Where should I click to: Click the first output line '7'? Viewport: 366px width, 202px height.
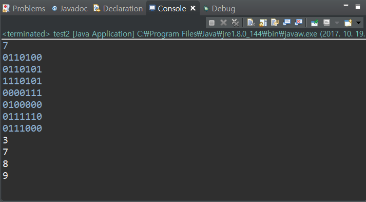pyautogui.click(x=5, y=46)
